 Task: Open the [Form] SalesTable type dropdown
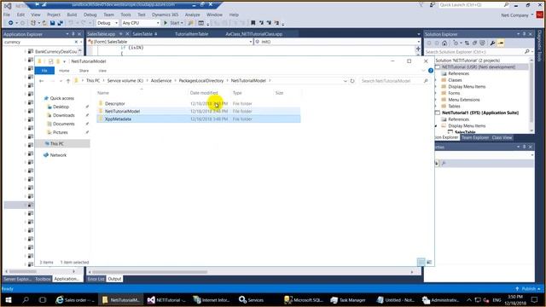click(250, 42)
